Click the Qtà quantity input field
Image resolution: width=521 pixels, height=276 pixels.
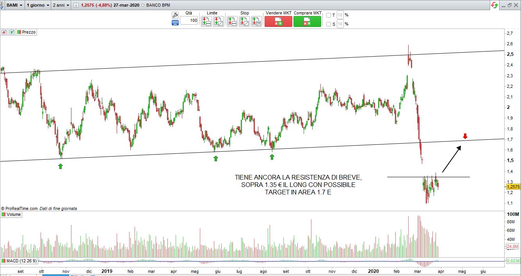pyautogui.click(x=189, y=21)
